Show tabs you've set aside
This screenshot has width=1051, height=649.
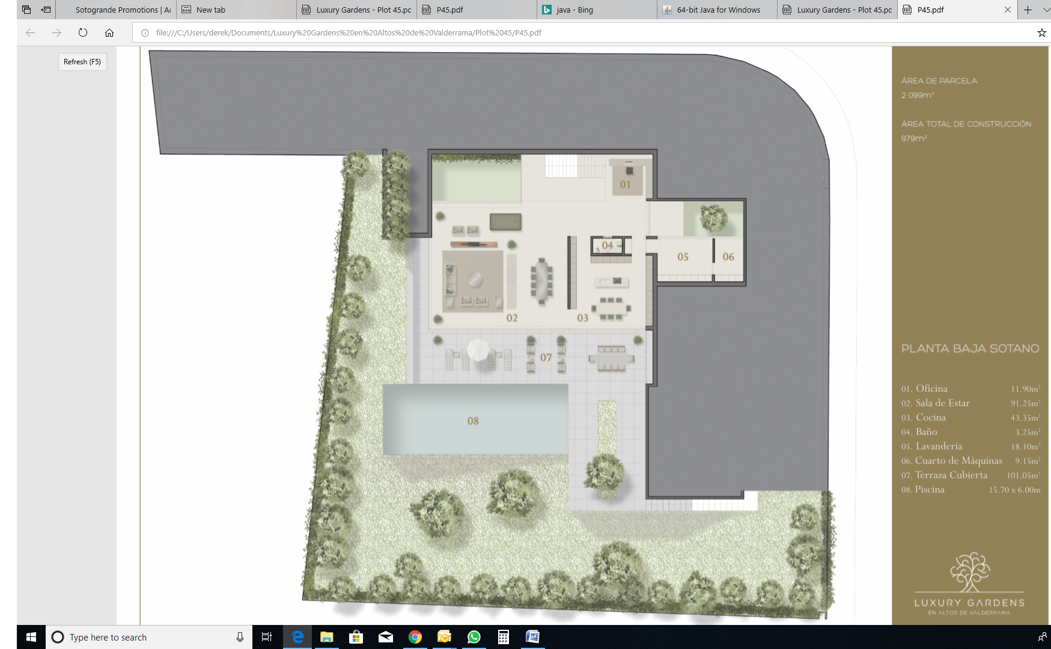click(x=26, y=10)
